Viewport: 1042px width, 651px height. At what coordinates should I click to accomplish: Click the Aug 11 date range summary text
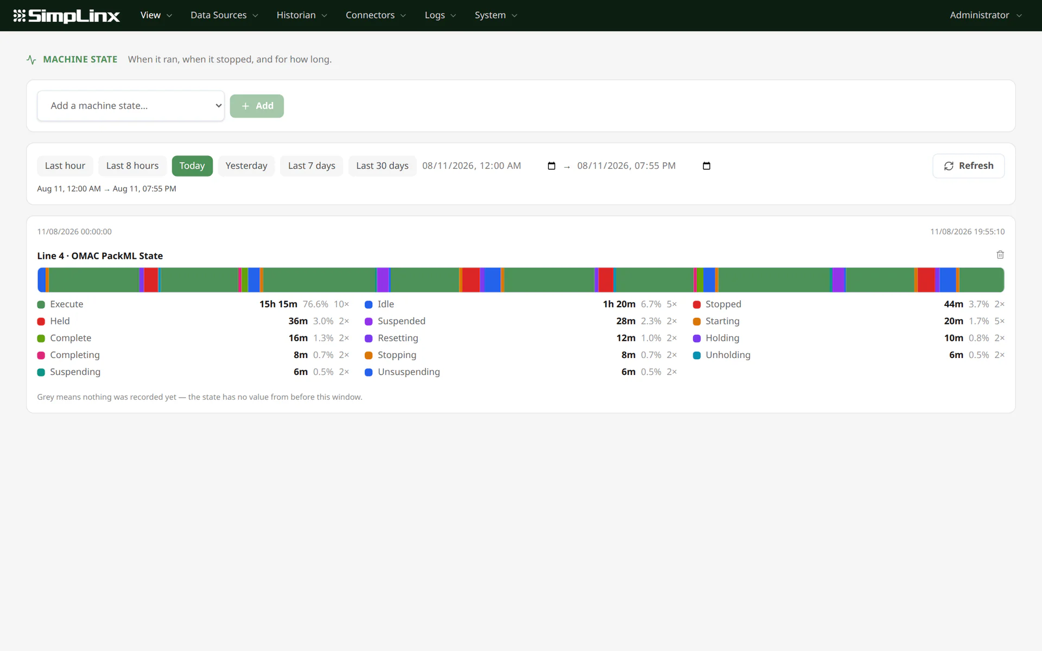(x=106, y=189)
